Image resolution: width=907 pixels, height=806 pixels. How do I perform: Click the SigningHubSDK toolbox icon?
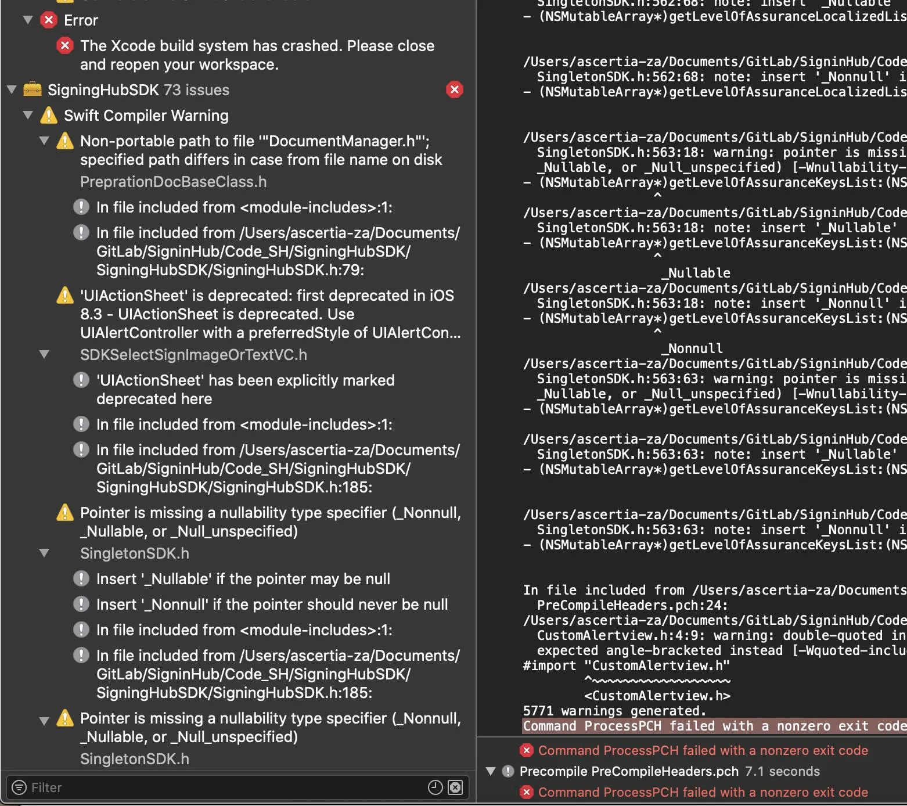point(33,89)
